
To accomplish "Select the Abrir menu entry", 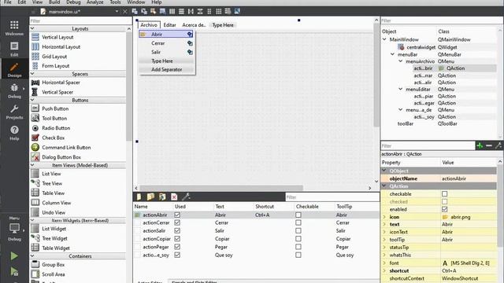I will (166, 34).
